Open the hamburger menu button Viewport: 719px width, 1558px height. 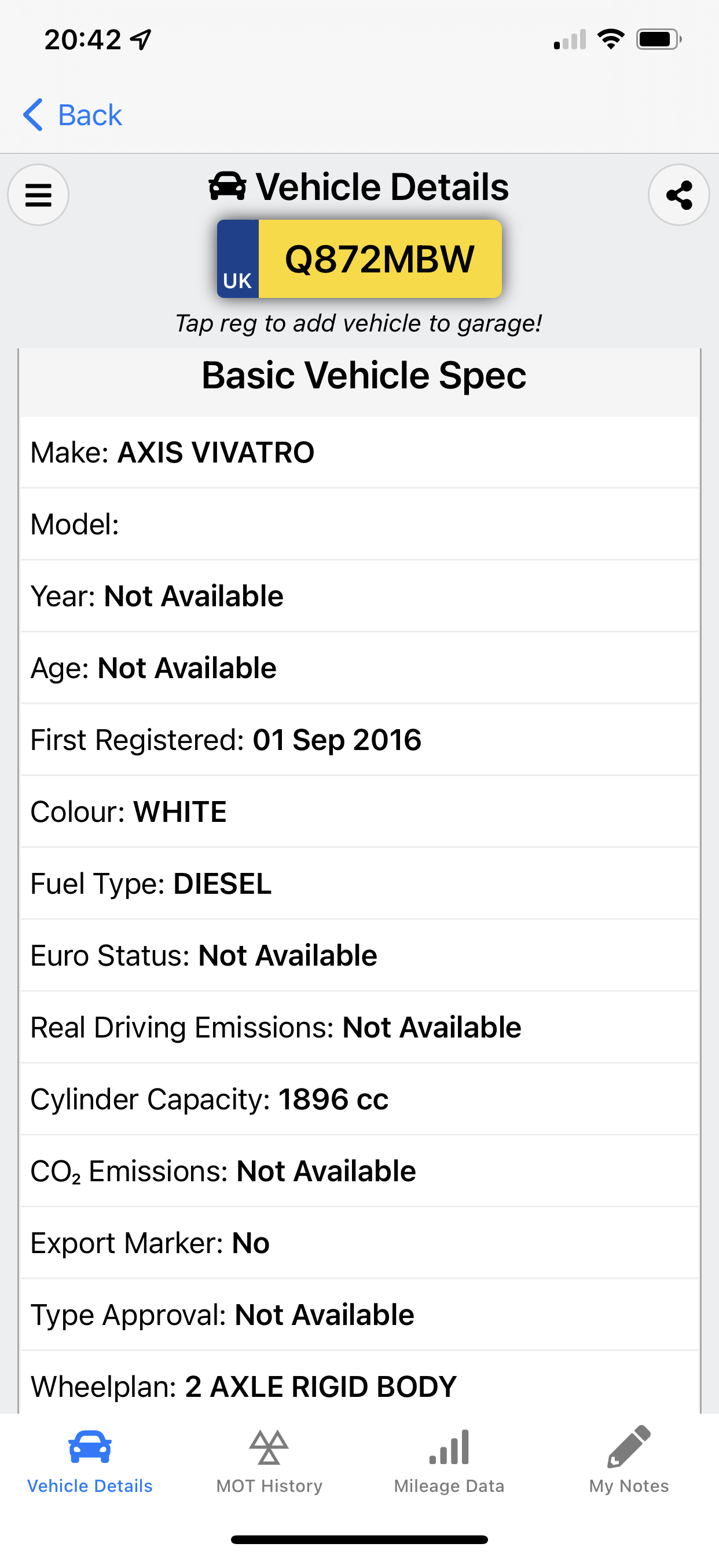[38, 195]
